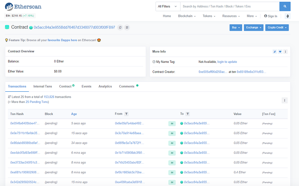
Task: Click the search magnifier button
Action: [x=285, y=6]
